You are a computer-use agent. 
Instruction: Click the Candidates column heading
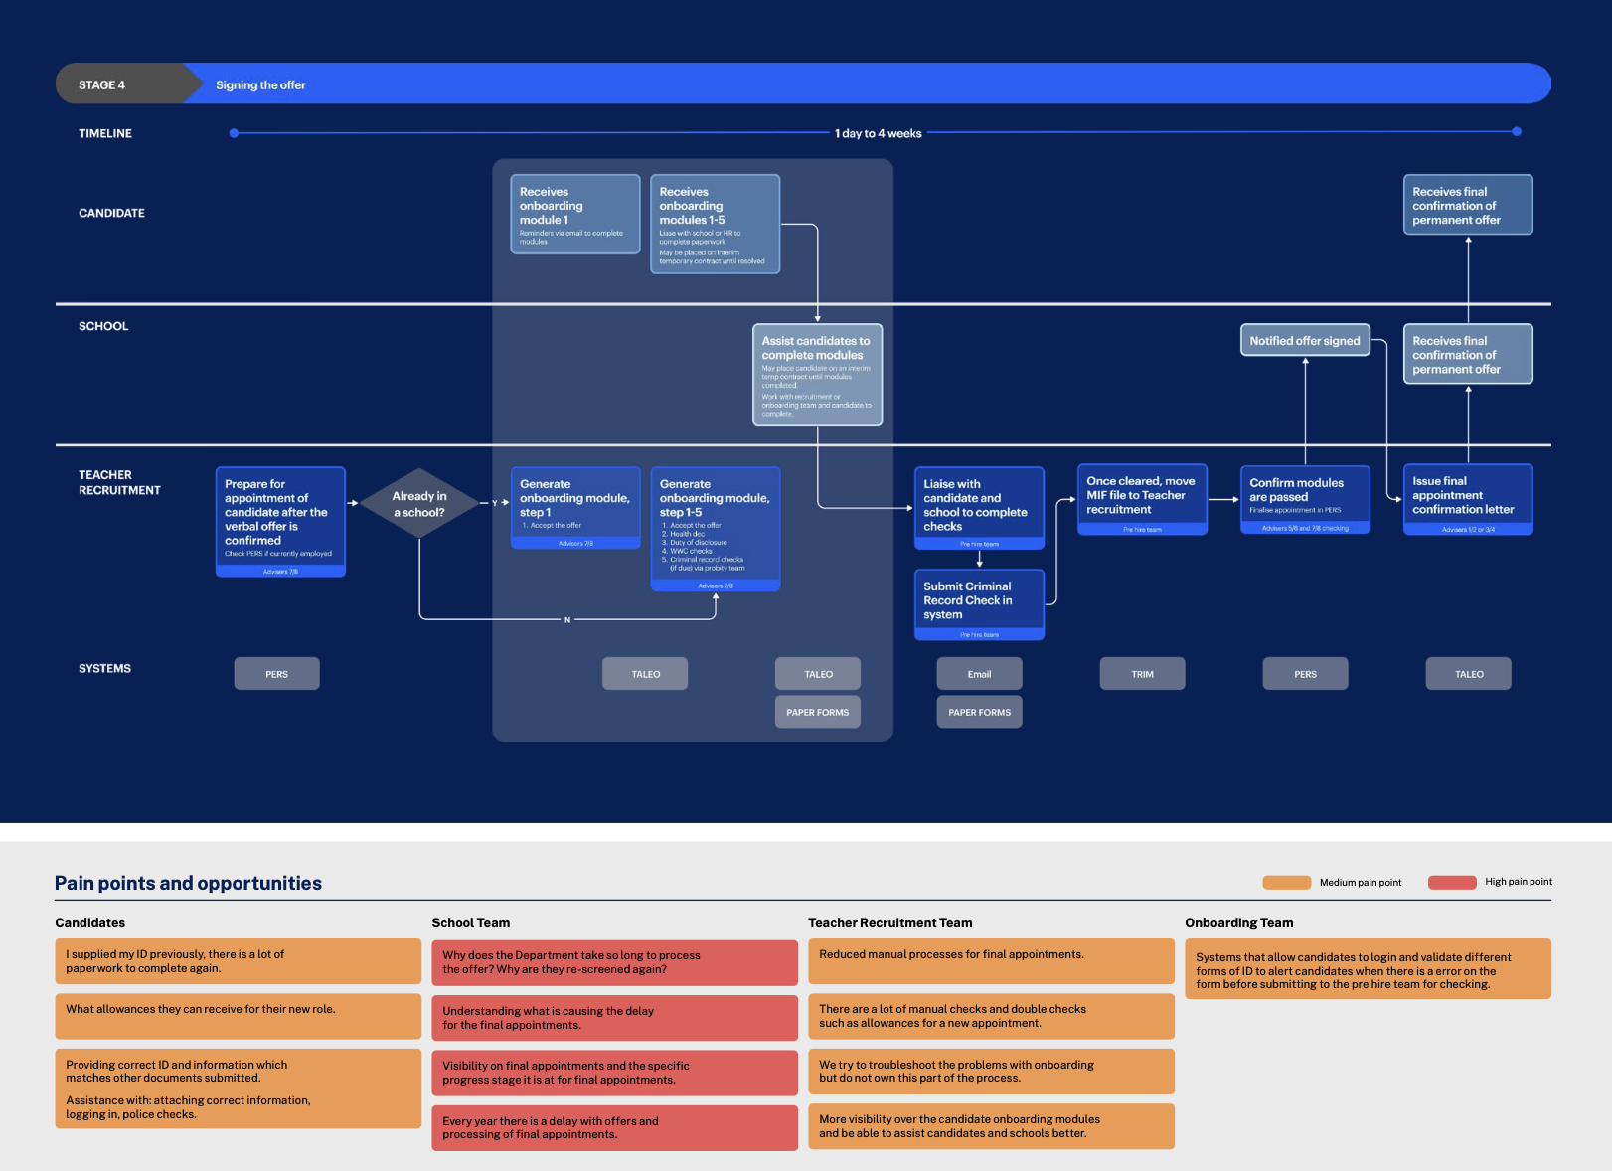coord(90,922)
